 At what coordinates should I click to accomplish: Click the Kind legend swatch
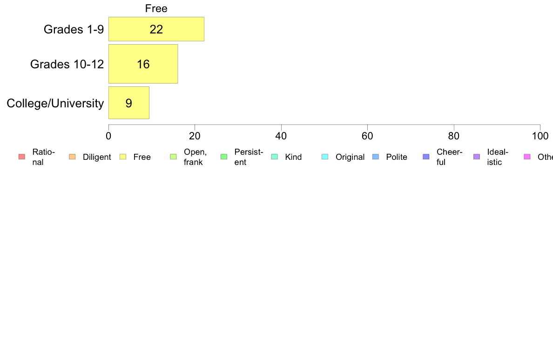[274, 157]
